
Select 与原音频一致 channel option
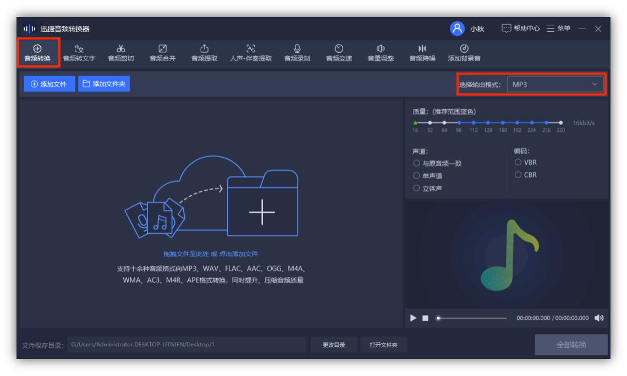coord(435,162)
